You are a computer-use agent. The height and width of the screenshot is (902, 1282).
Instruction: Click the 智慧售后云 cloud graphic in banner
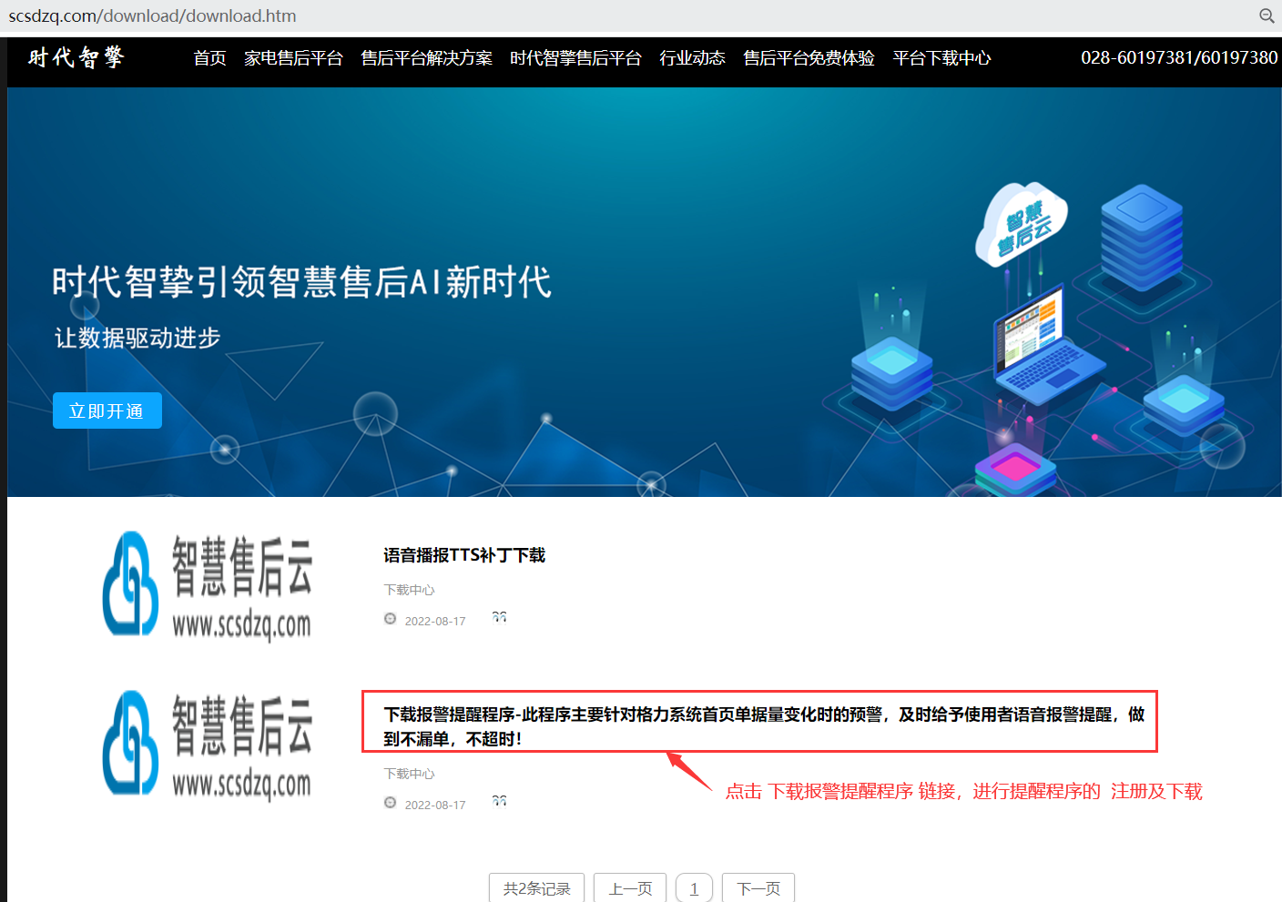pos(1022,224)
